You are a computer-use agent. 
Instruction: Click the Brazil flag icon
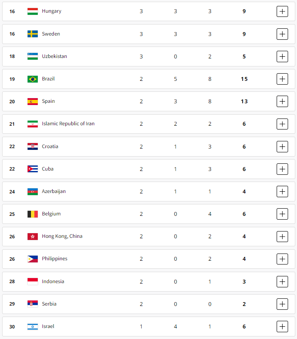click(x=33, y=79)
